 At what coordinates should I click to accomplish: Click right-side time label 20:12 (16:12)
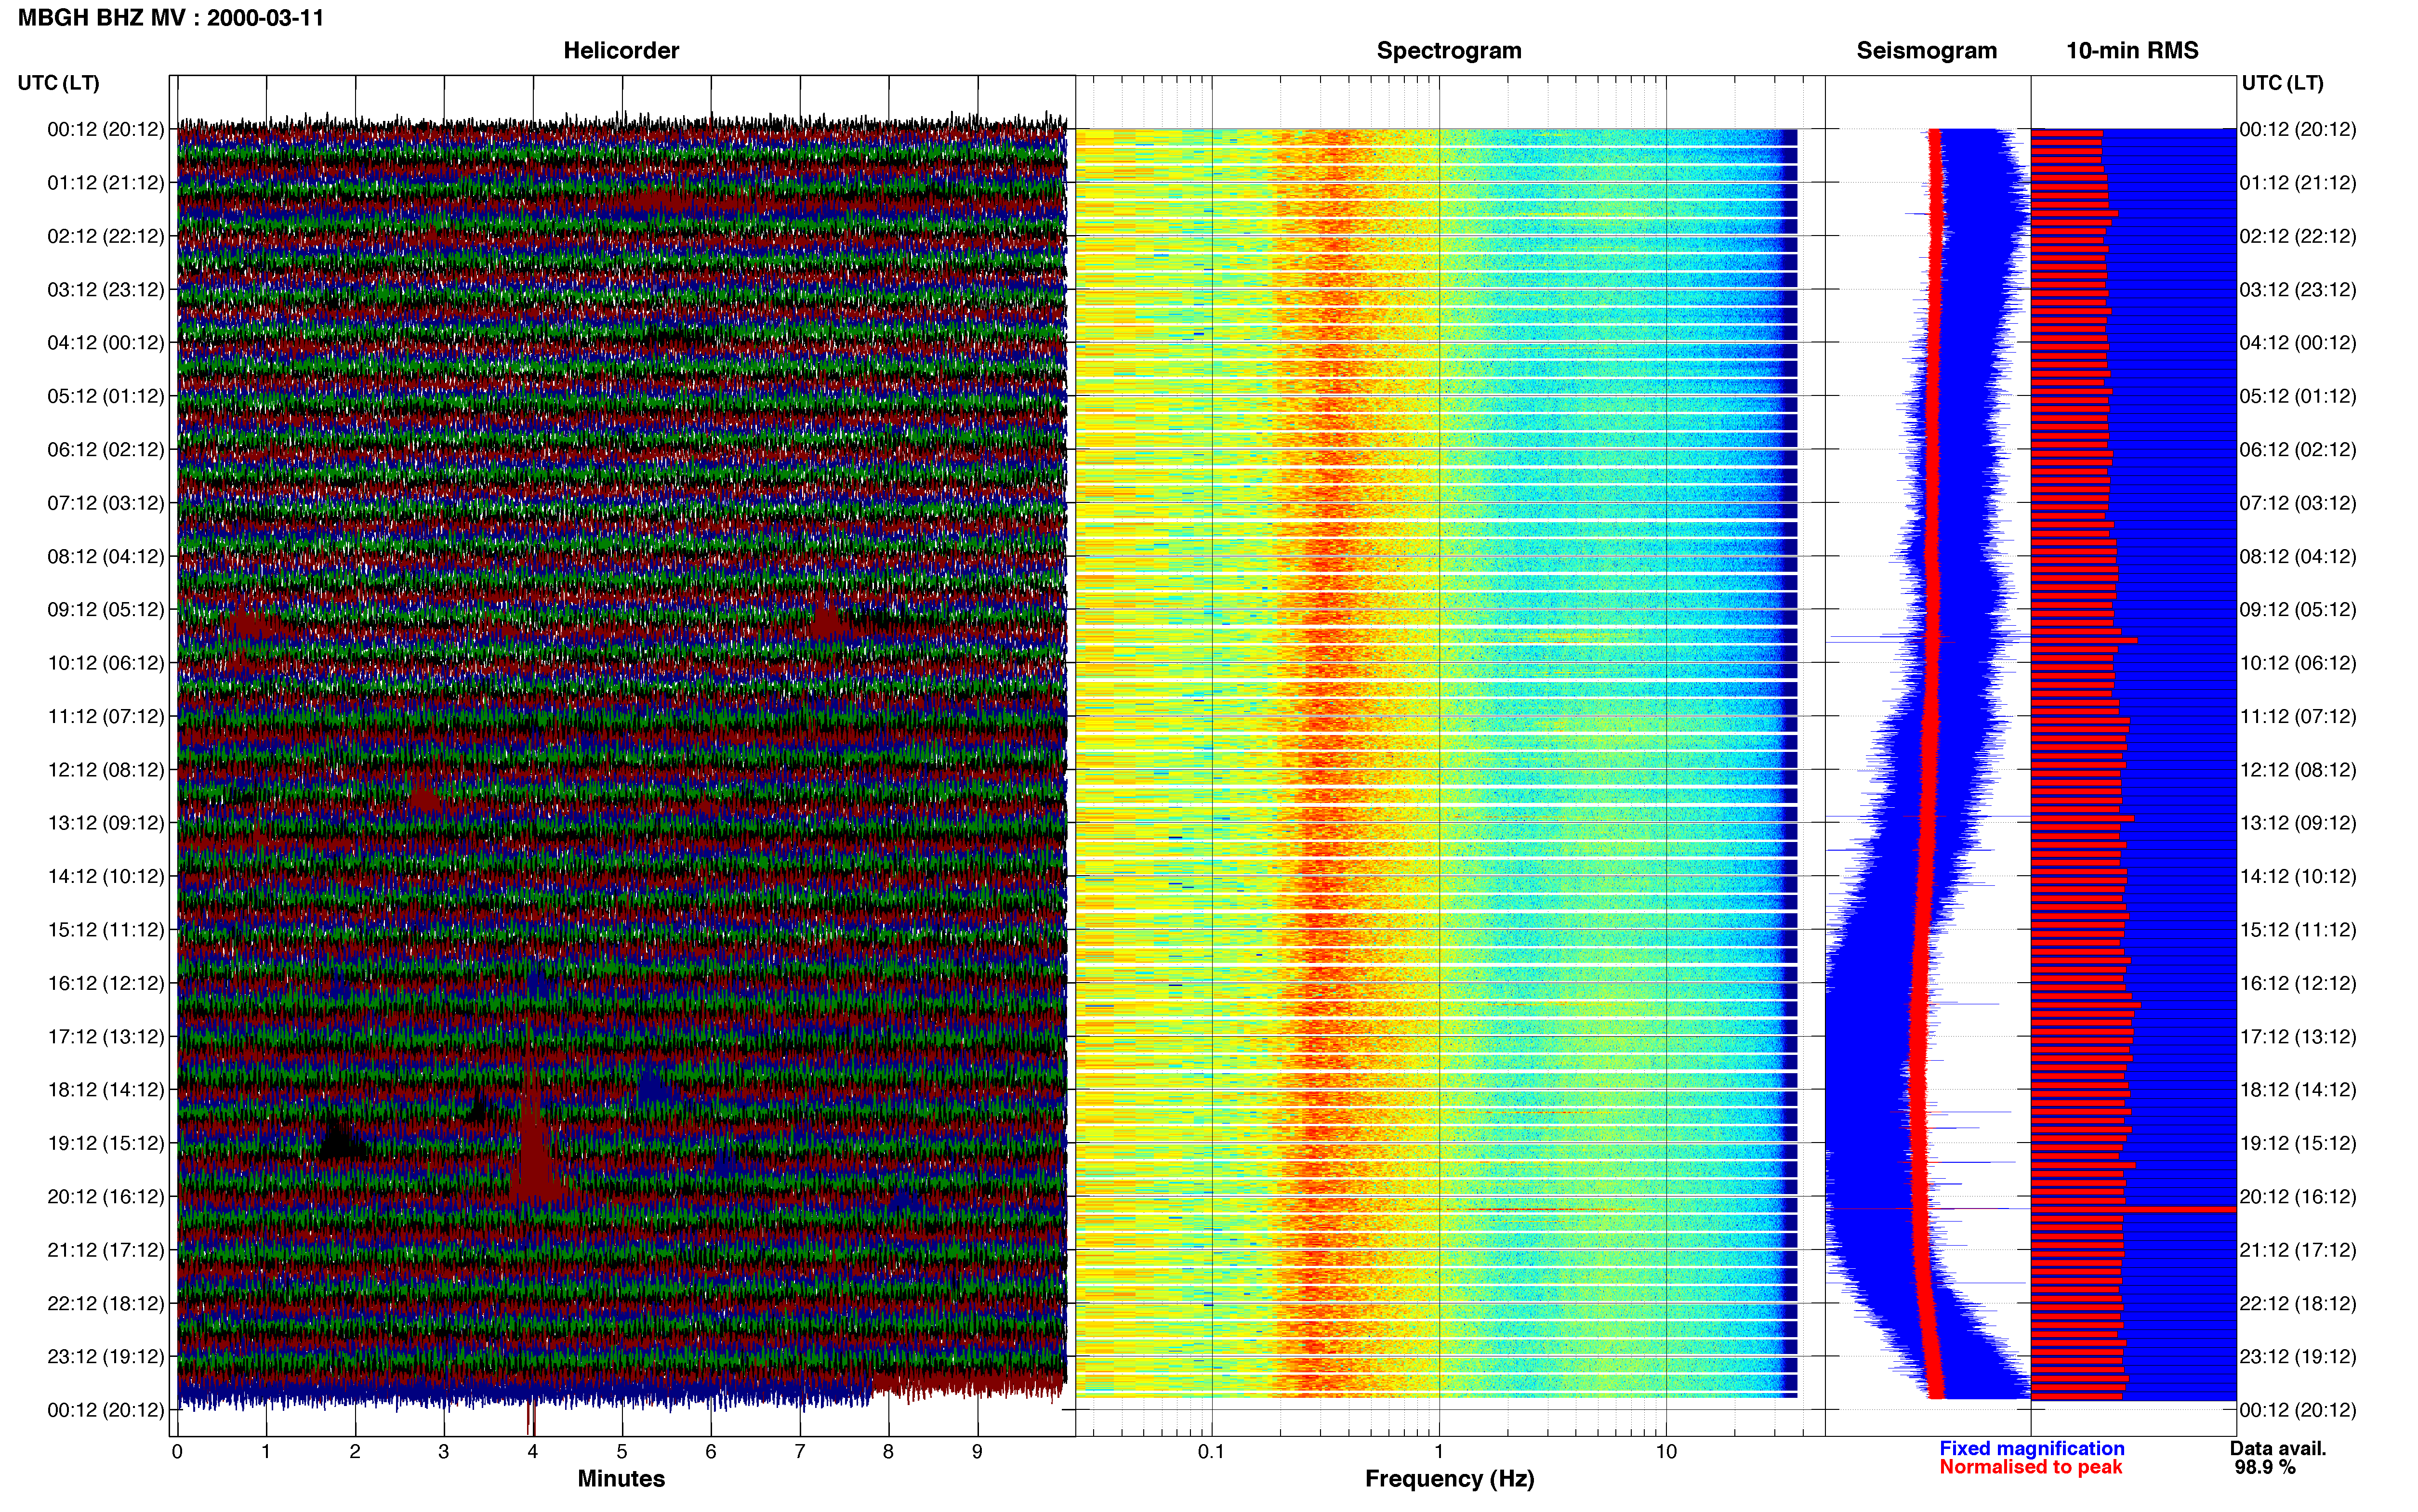click(x=2298, y=1197)
